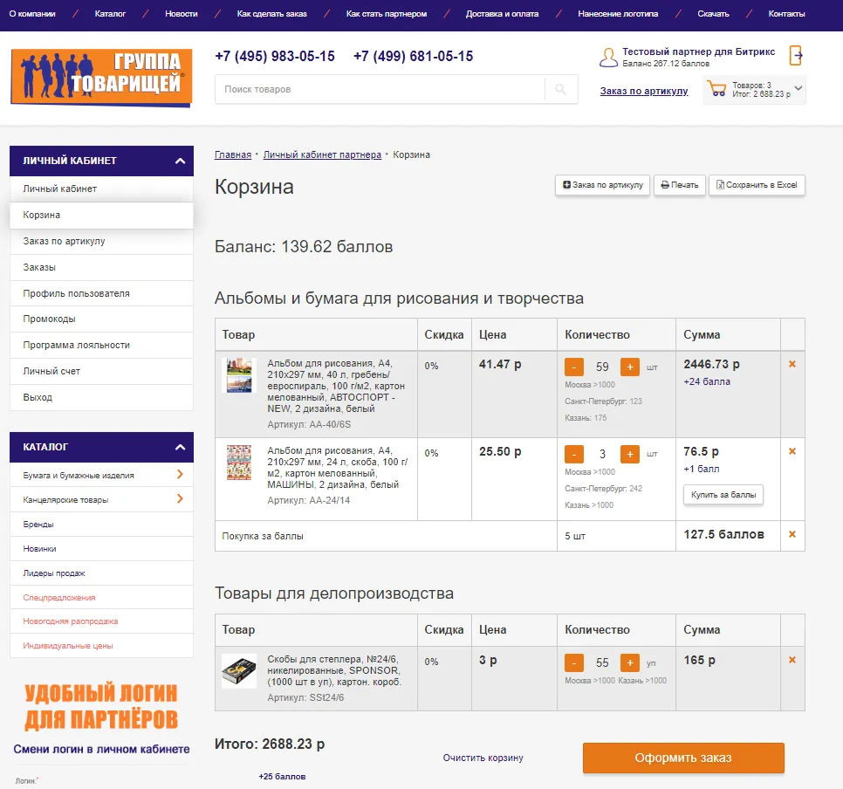Expand Канцелярские товары category

180,499
